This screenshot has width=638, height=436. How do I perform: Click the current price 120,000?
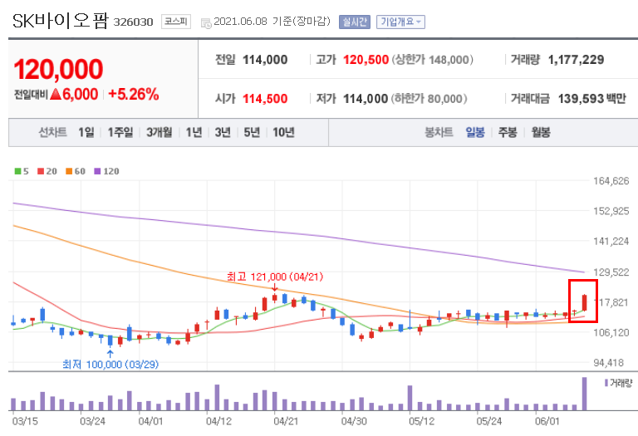point(59,69)
